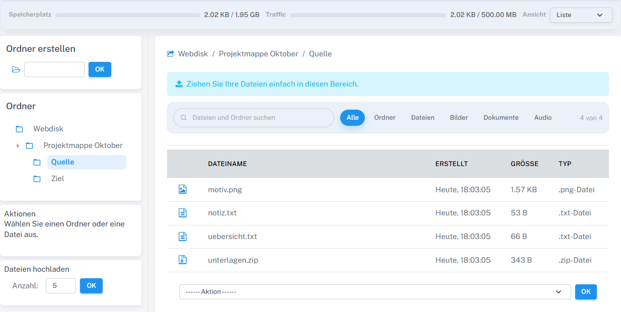This screenshot has width=621, height=312.
Task: Click the Speicherplatz usage bar
Action: click(x=128, y=15)
